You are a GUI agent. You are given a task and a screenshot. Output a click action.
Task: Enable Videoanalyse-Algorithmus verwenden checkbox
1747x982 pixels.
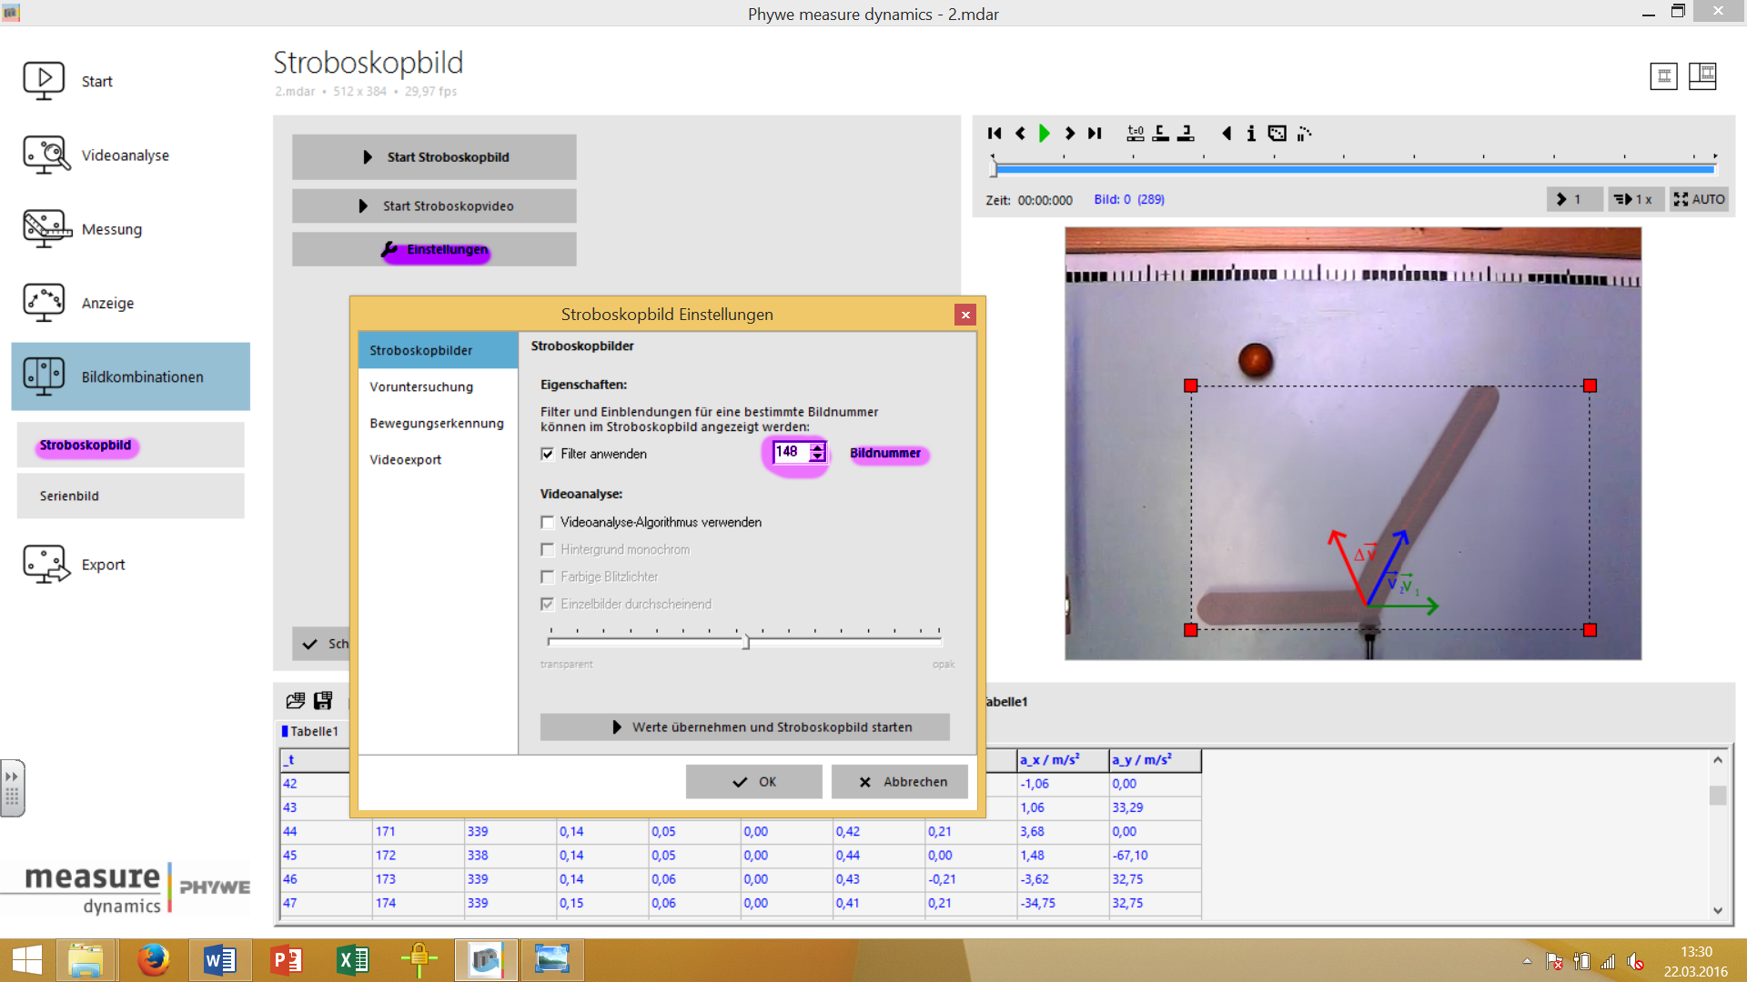point(548,522)
